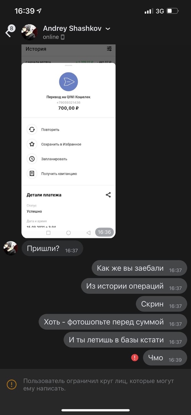
Task: Select the "Как же вы заебали" message
Action: (139, 268)
